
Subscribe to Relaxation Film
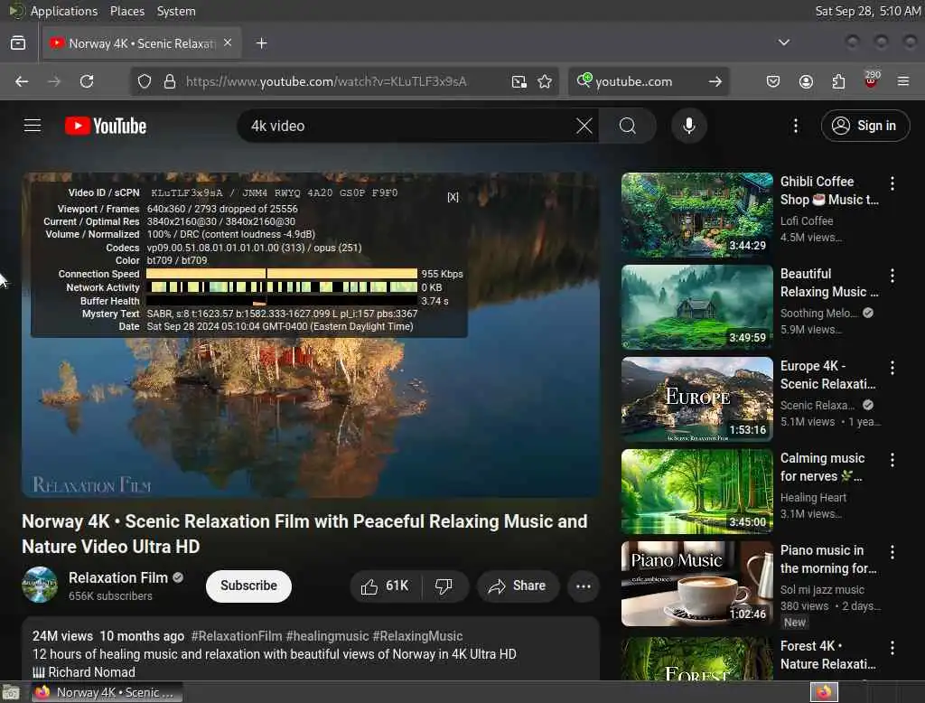click(248, 586)
